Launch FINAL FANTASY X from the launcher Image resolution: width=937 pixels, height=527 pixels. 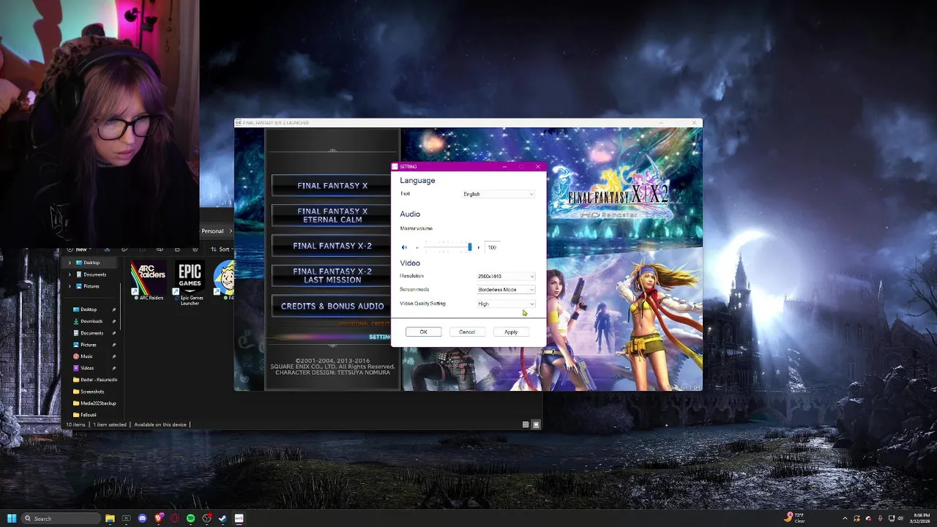click(332, 185)
